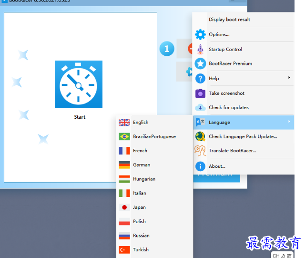Screen dimensions: 305x258
Task: Click the Italian flag icon
Action: (x=124, y=193)
